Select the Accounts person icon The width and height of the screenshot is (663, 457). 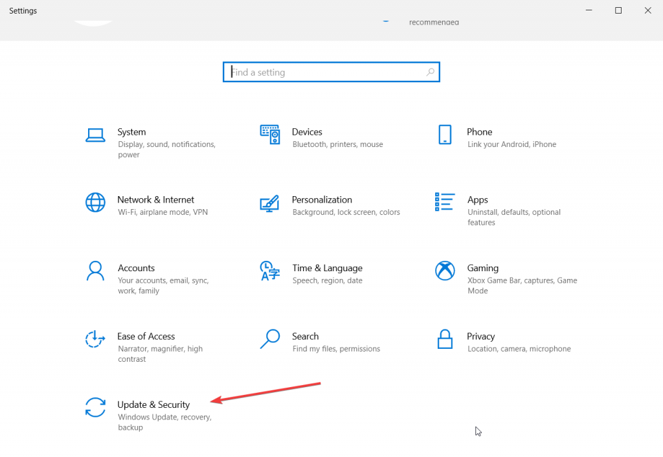pyautogui.click(x=95, y=271)
